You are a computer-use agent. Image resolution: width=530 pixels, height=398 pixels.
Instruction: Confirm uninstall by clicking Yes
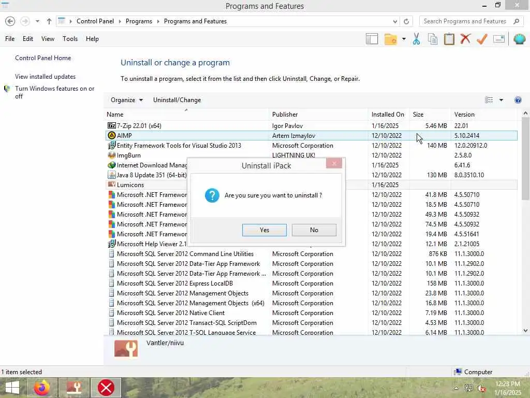264,230
